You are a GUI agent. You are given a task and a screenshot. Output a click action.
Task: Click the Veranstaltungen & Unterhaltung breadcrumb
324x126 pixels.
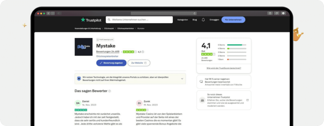pyautogui.click(x=88, y=28)
